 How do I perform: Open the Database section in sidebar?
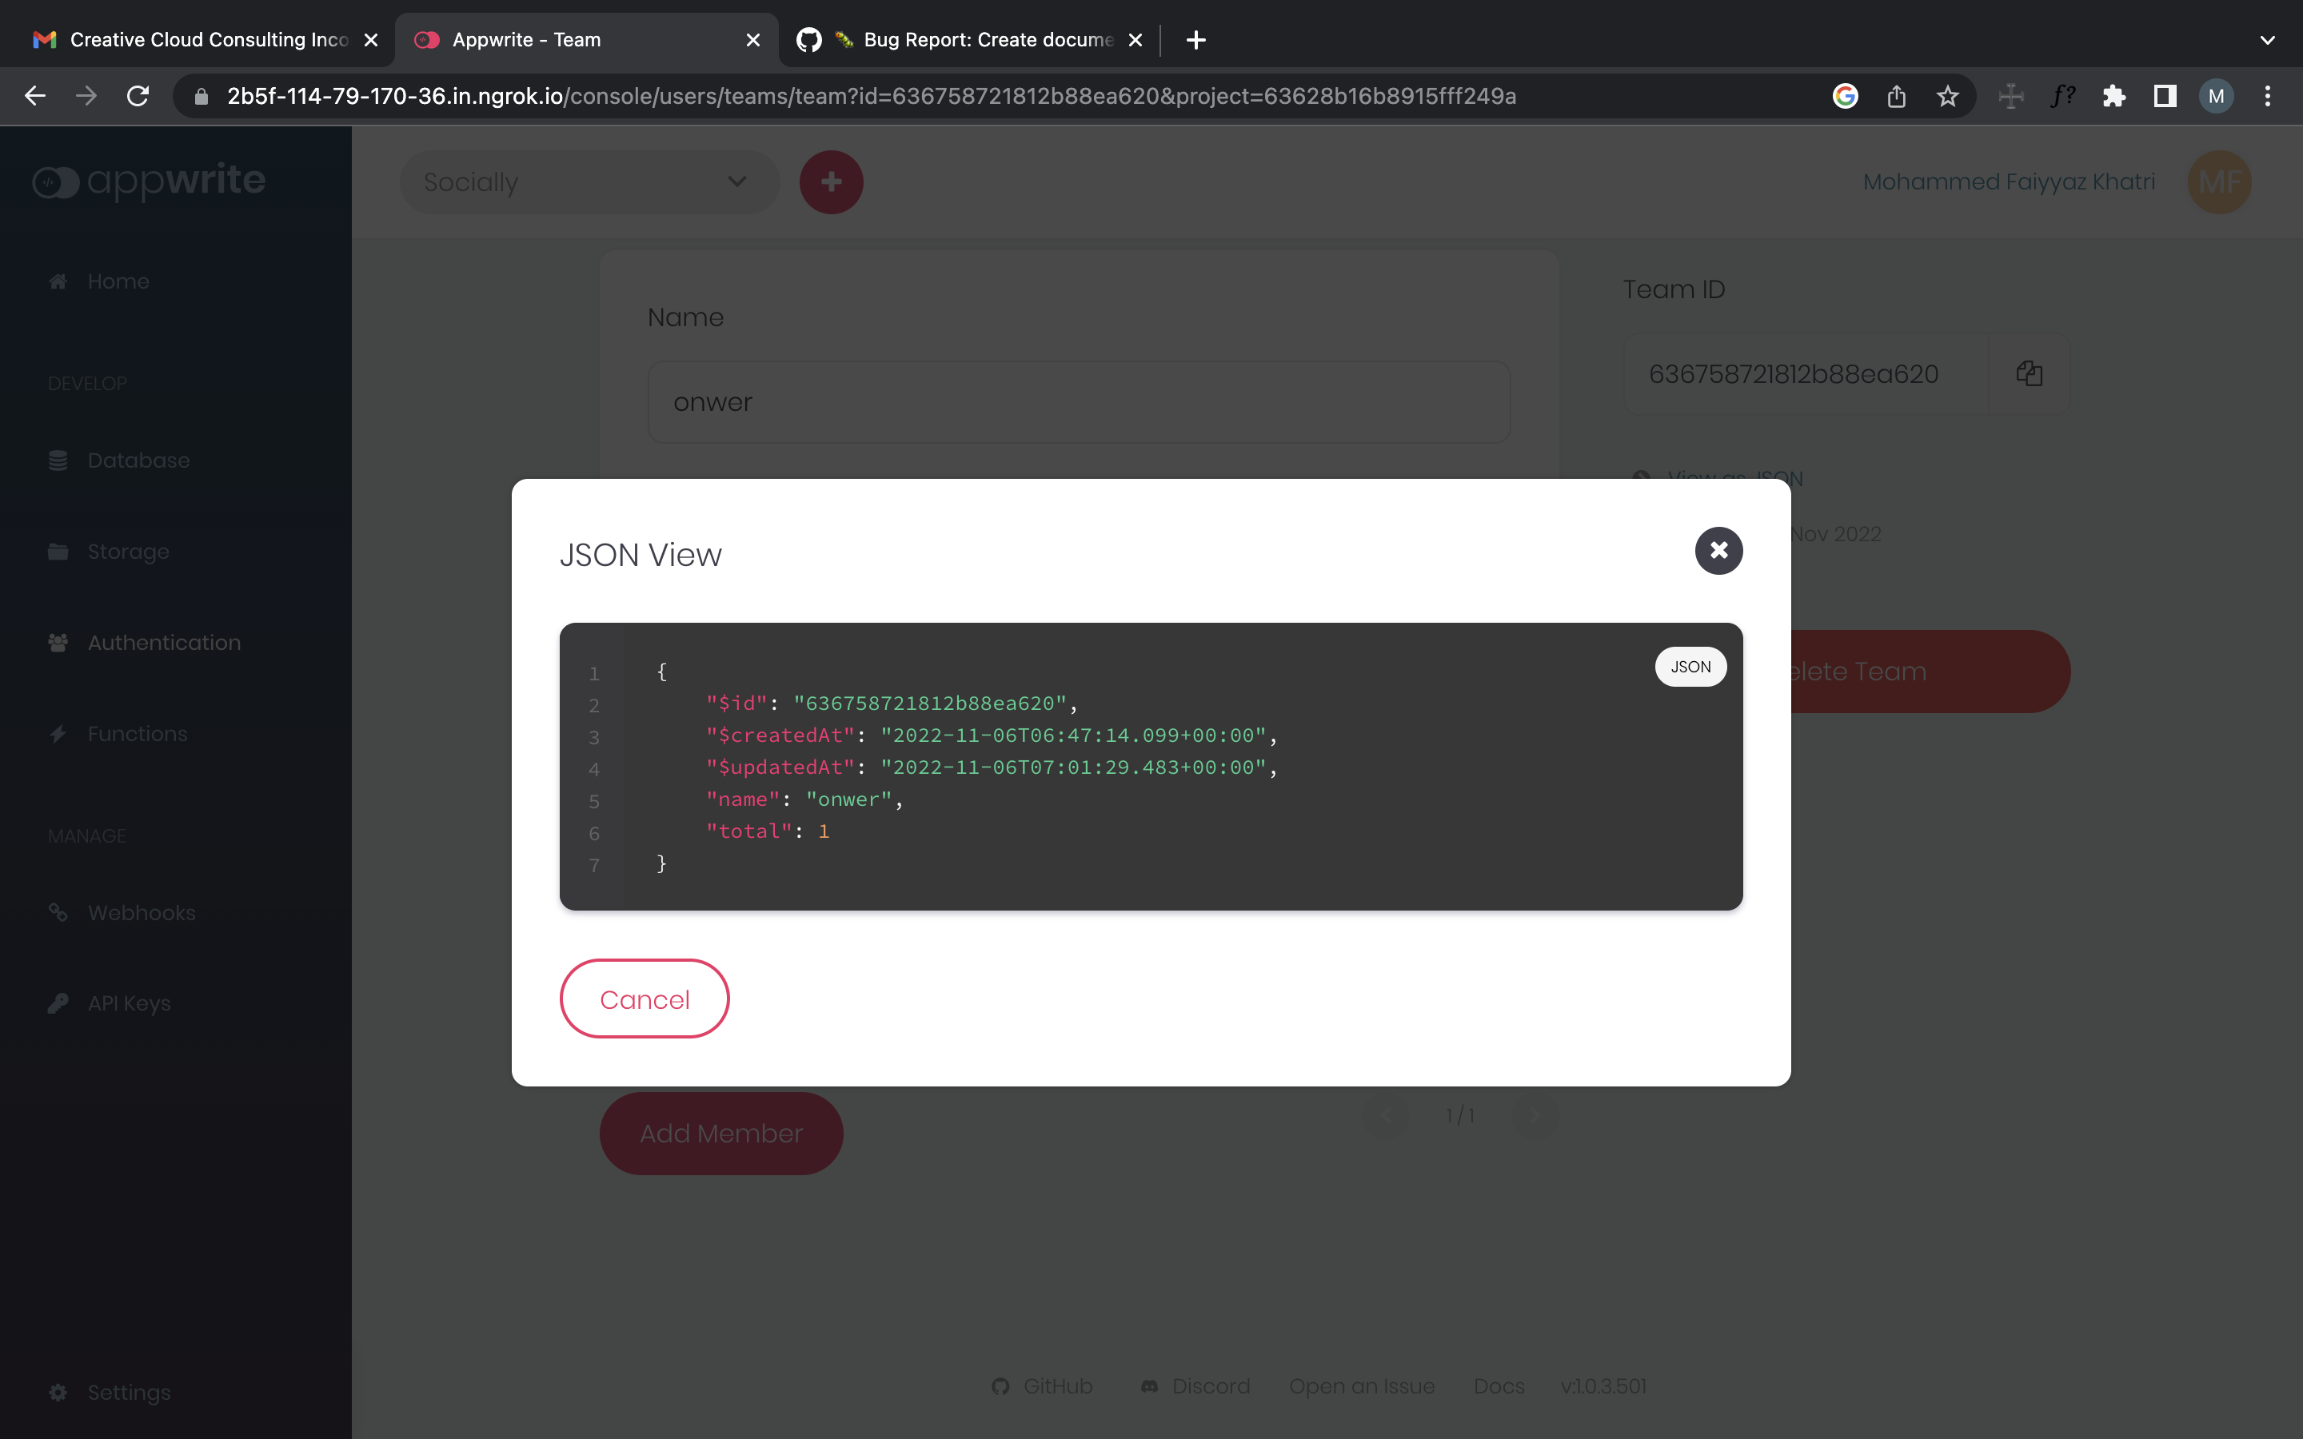coord(139,460)
